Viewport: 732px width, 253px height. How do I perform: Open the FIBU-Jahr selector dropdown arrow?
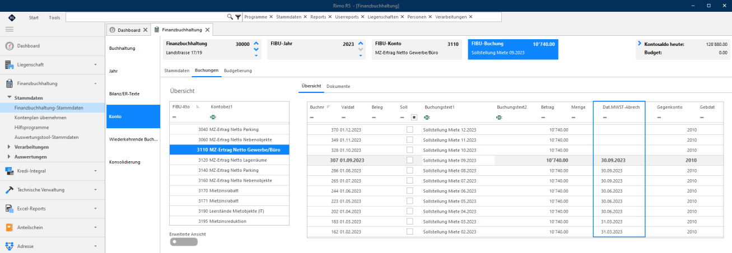(361, 55)
